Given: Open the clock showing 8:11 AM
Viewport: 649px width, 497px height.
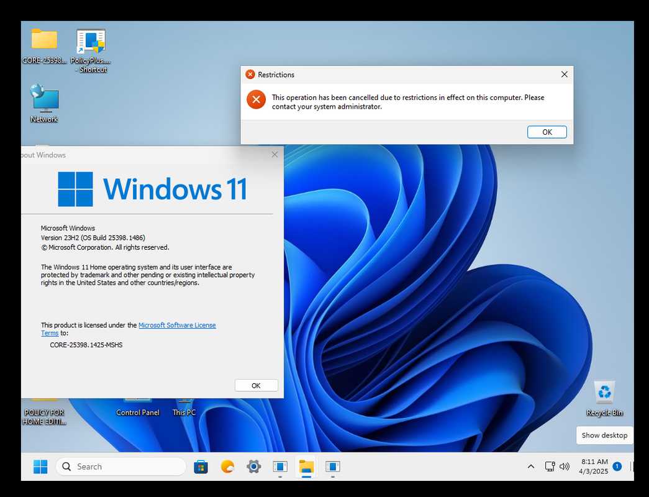Looking at the screenshot, I should pos(594,467).
